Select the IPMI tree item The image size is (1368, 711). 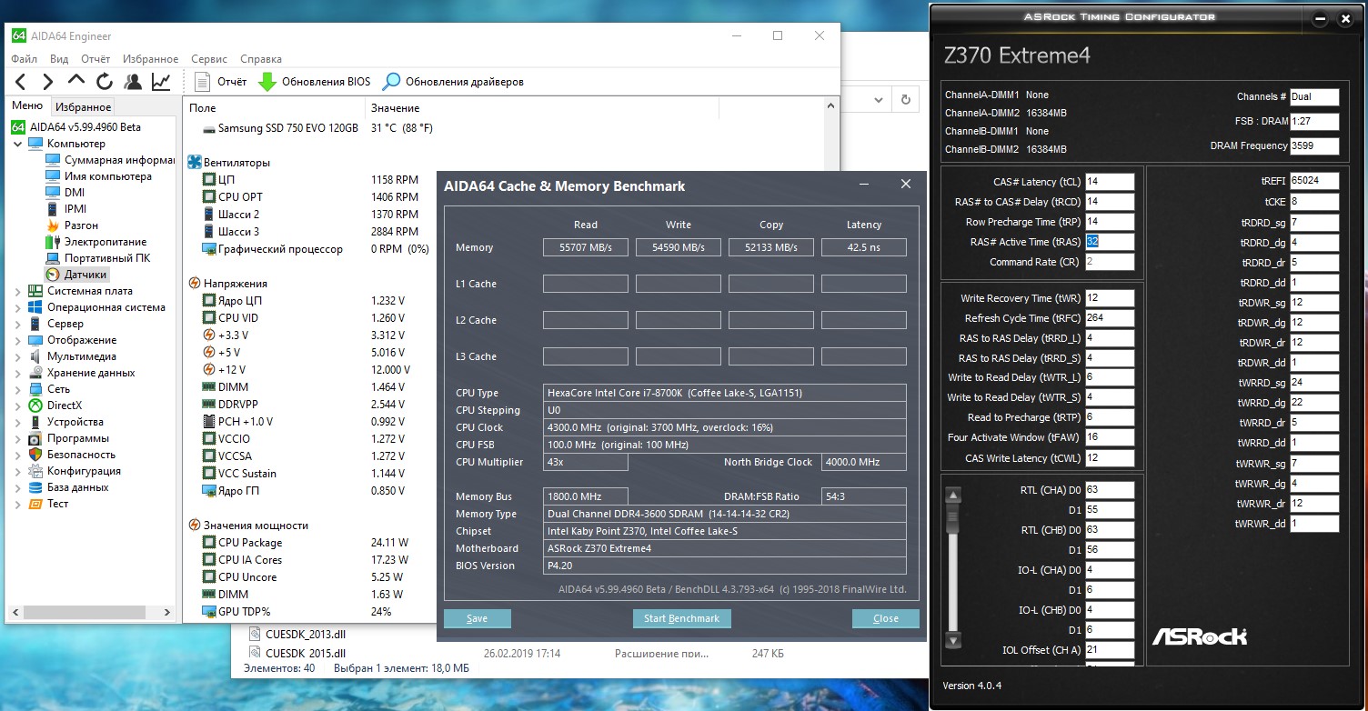(67, 209)
